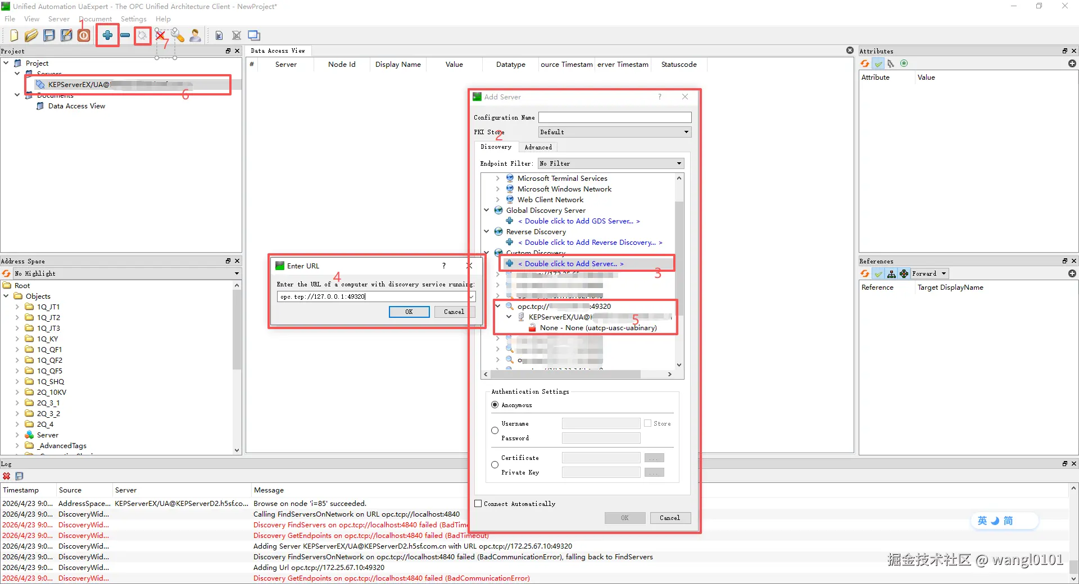Image resolution: width=1079 pixels, height=584 pixels.
Task: Click the Node Id column header
Action: point(342,65)
